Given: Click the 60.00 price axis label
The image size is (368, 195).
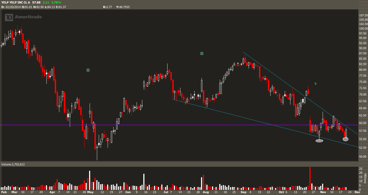Looking at the screenshot, I should click(363, 123).
